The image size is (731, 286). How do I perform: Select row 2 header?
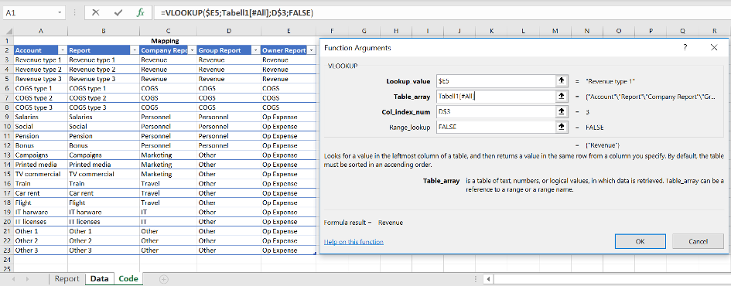click(7, 50)
